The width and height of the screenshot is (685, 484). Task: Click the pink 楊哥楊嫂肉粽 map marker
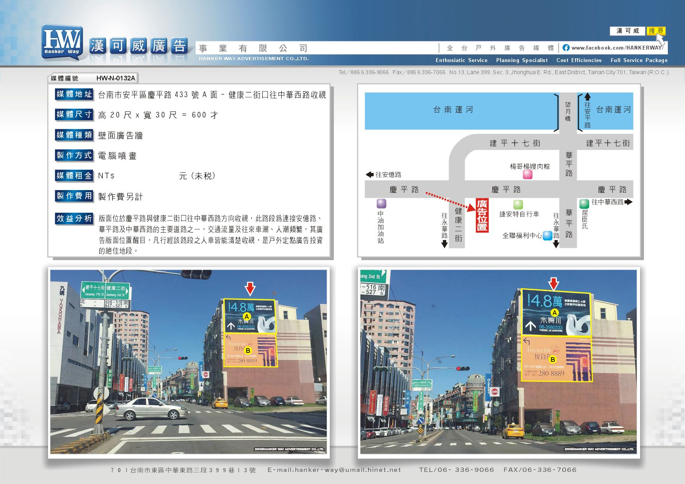(528, 174)
